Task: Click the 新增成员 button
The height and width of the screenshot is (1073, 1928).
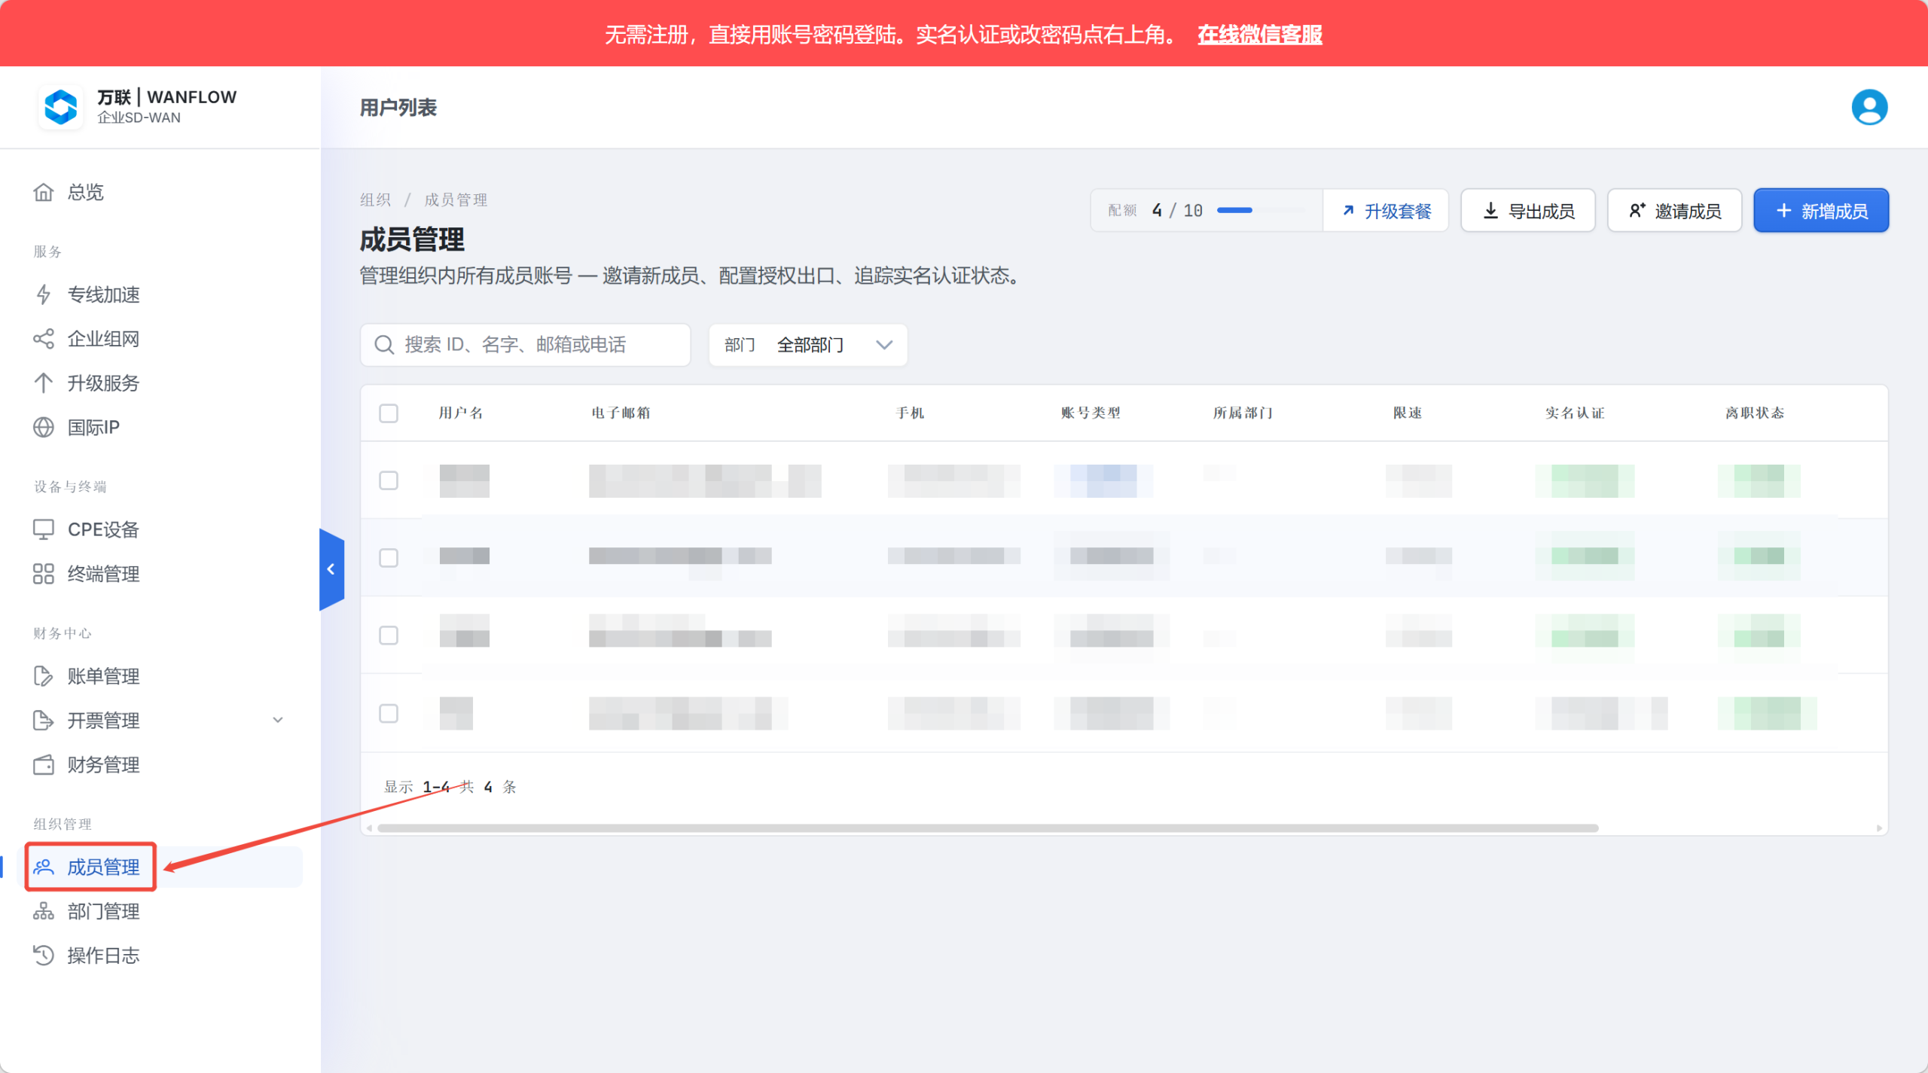Action: [1820, 211]
